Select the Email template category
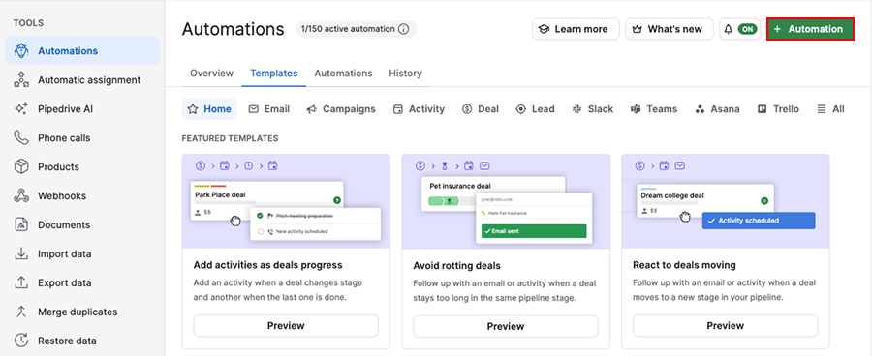The width and height of the screenshot is (872, 356). click(268, 109)
